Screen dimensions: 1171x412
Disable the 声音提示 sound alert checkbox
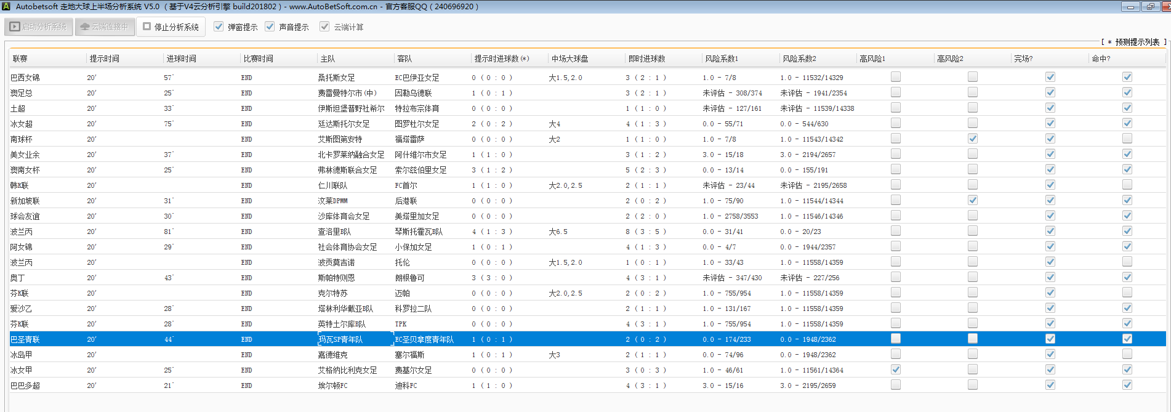point(270,27)
